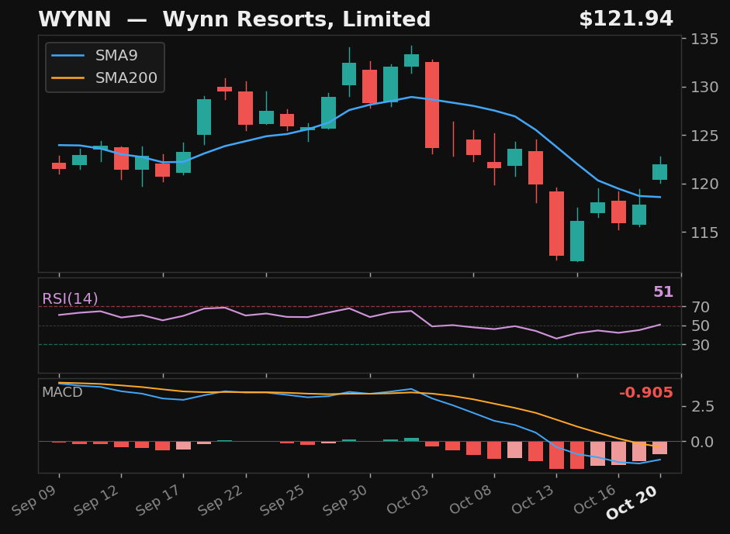The height and width of the screenshot is (534, 730).
Task: Click the 120 price axis label
Action: pyautogui.click(x=704, y=184)
